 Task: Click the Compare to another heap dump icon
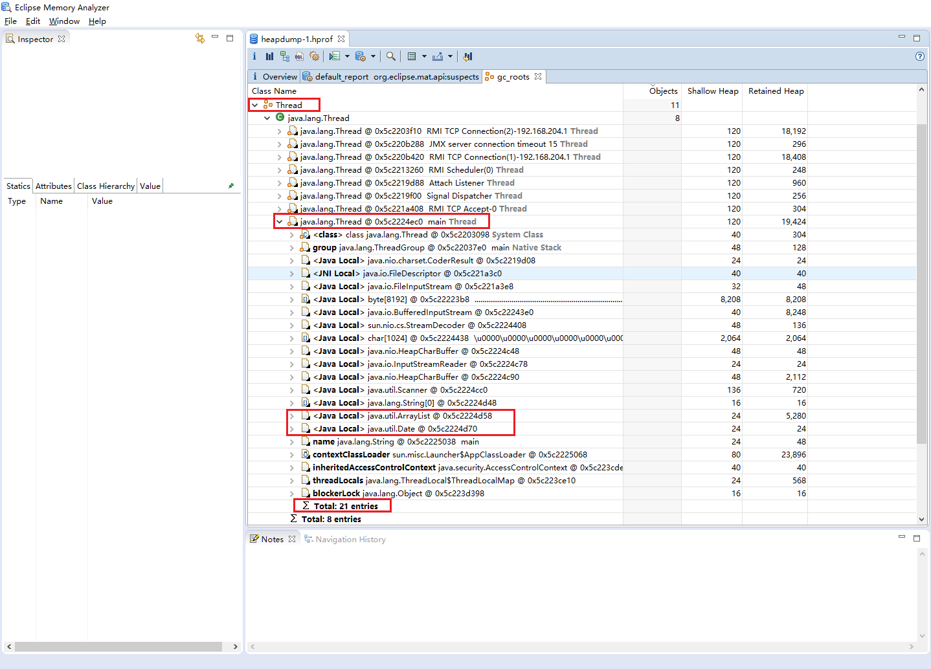[467, 56]
